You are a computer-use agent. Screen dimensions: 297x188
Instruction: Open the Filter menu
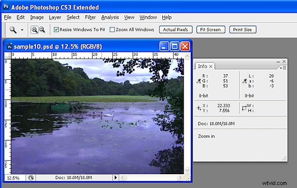(x=90, y=17)
